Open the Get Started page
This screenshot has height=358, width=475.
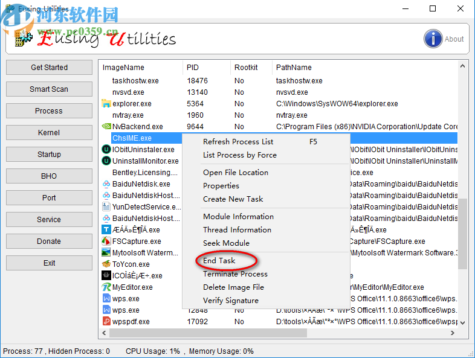tap(49, 67)
